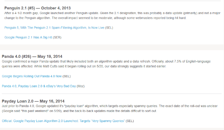224x130 pixels.
Task: Click the 'Payday Loan 2.0 — May 16, 2014' heading
Action: click(33, 101)
